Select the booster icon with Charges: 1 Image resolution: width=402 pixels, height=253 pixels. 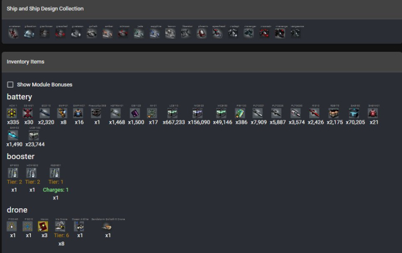tap(55, 173)
